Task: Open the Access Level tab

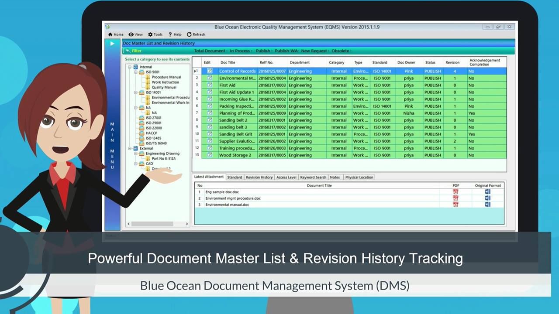Action: click(286, 177)
